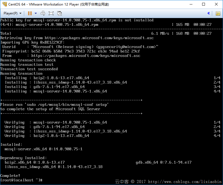Close the CentOS 64 VMware window
Viewport: 223px width, 185px height.
pos(216,4)
